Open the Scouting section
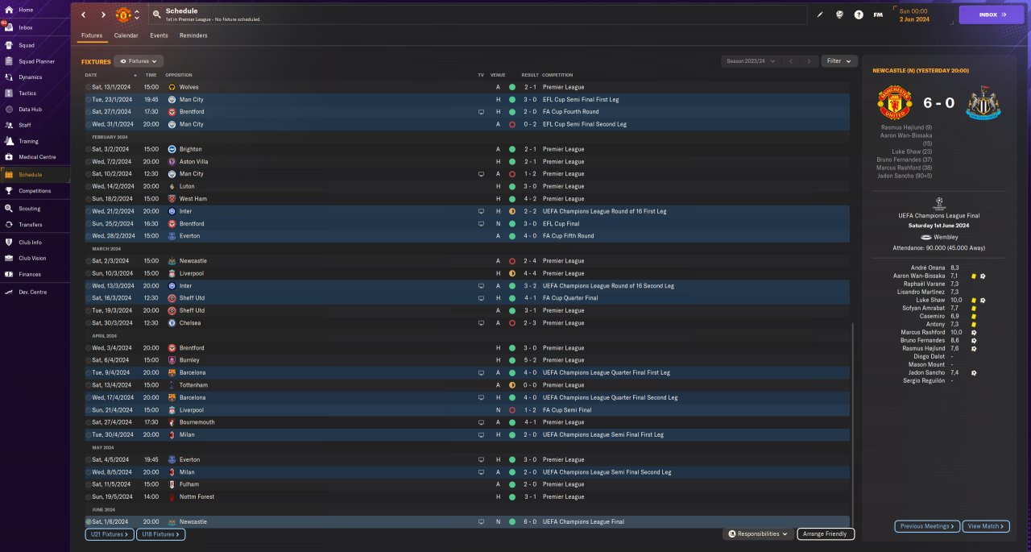The width and height of the screenshot is (1031, 552). [x=30, y=209]
